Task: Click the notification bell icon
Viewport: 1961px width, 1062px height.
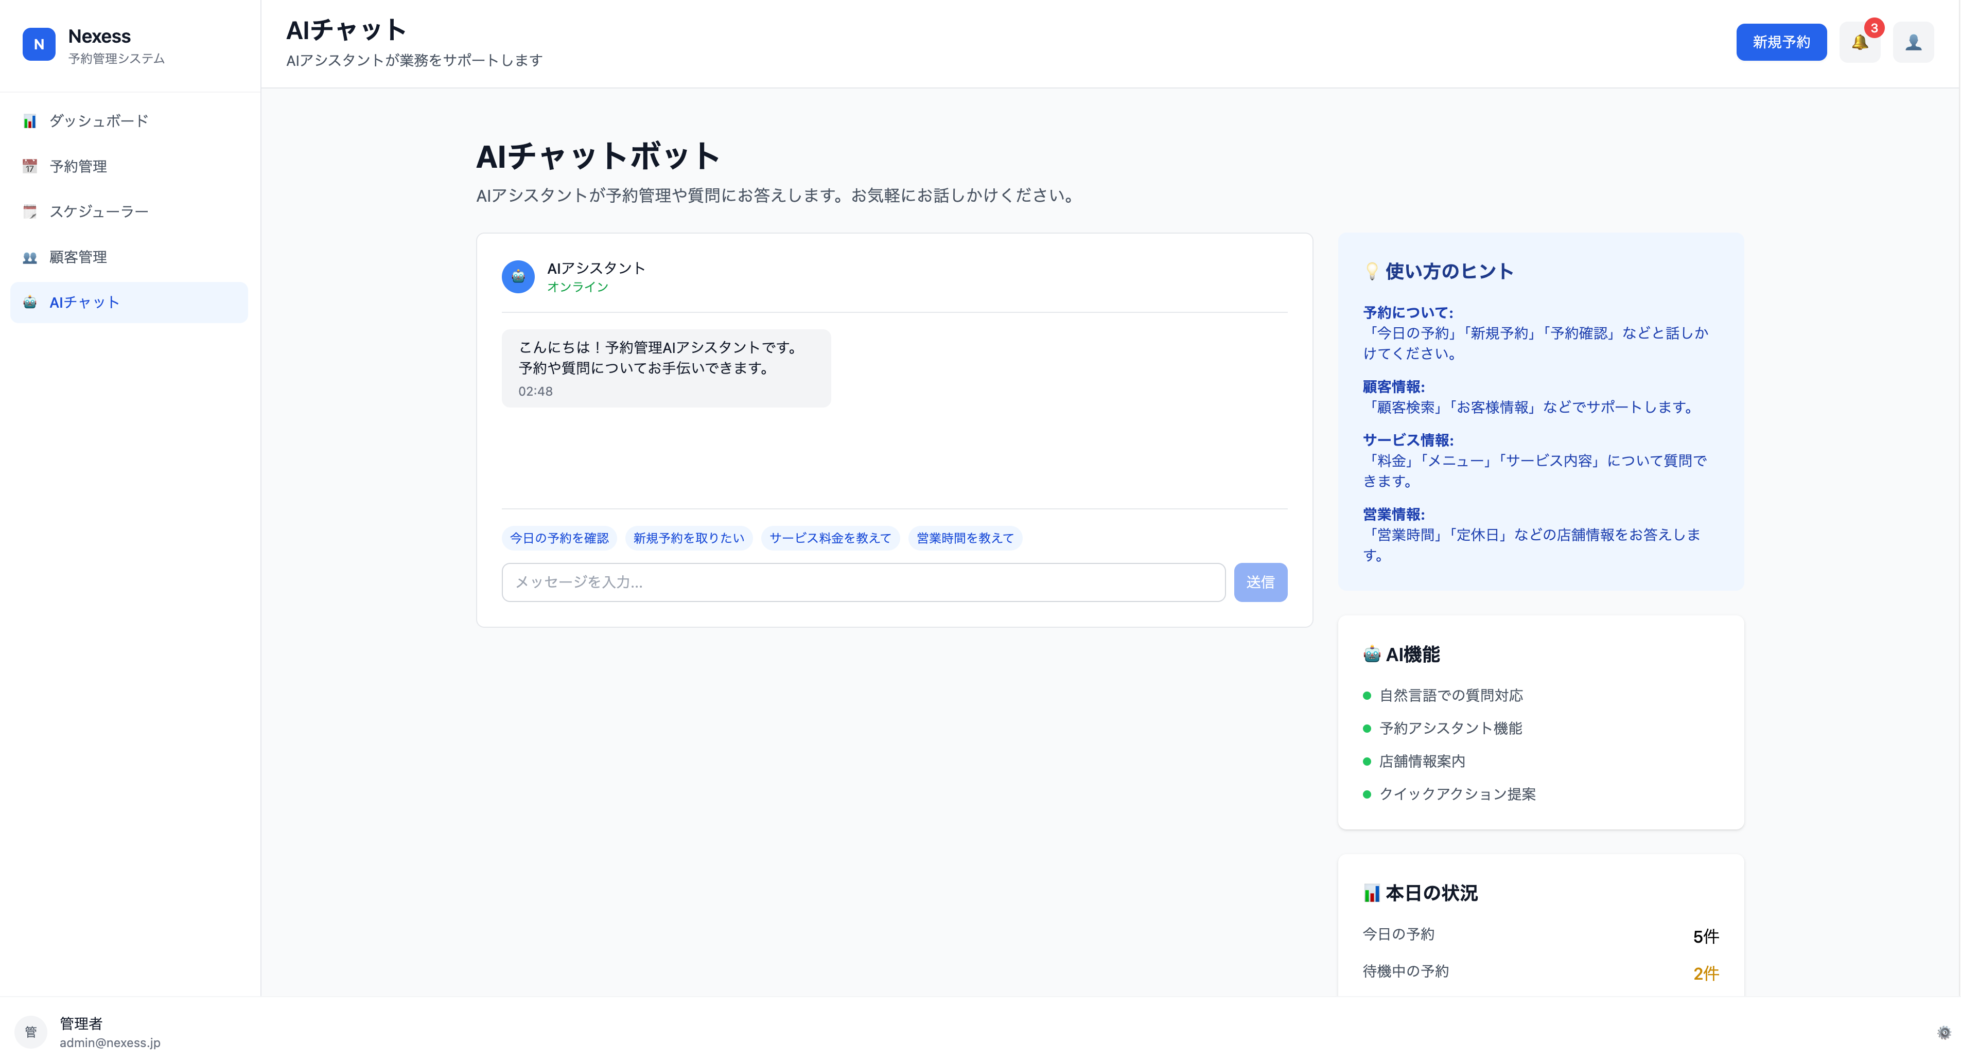Action: click(1859, 43)
